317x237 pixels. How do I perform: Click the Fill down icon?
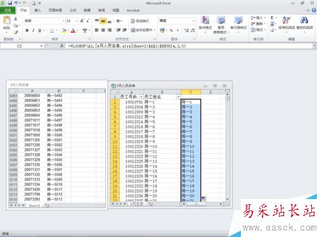click(272, 24)
